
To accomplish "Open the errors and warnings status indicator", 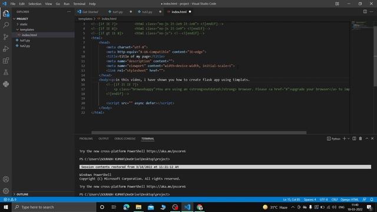I will pos(10,200).
